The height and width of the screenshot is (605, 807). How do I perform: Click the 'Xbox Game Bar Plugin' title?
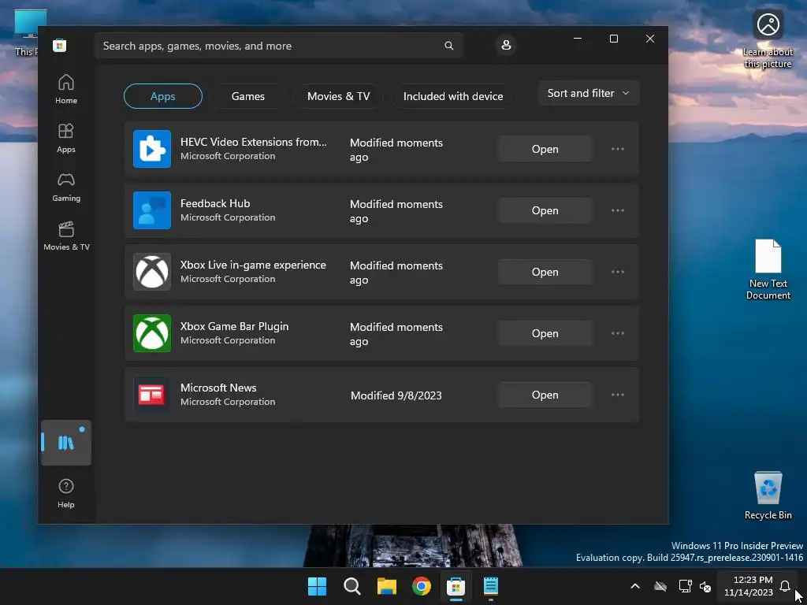pyautogui.click(x=234, y=326)
